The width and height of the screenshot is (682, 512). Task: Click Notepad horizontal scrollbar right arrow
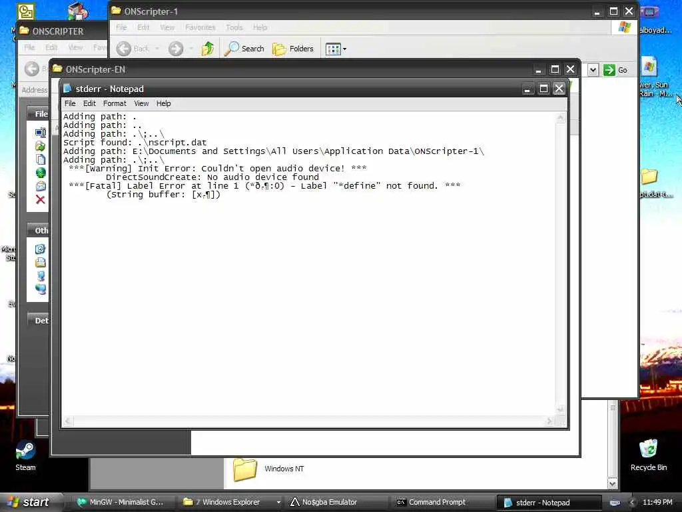pyautogui.click(x=549, y=421)
